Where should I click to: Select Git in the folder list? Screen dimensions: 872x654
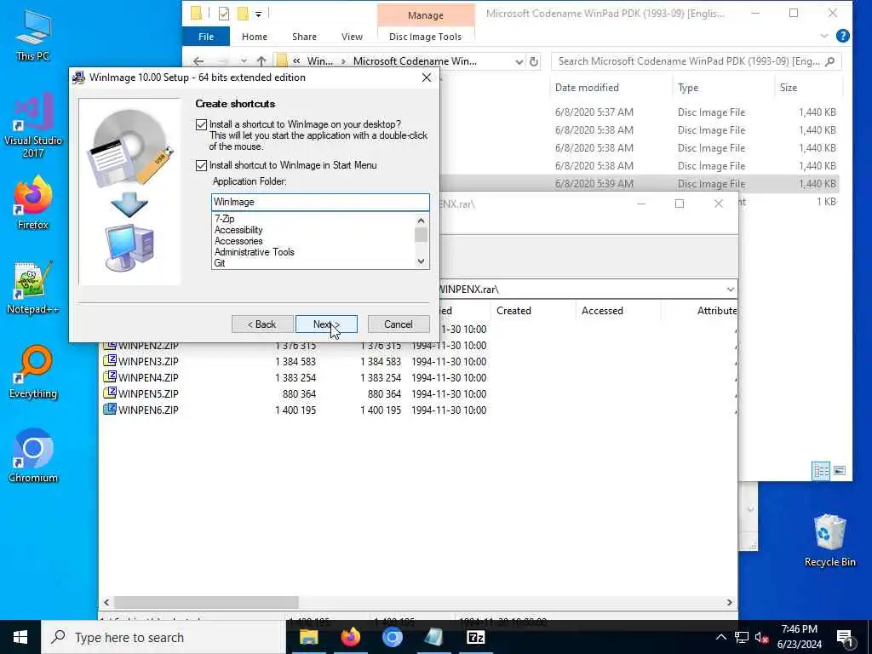[x=220, y=263]
